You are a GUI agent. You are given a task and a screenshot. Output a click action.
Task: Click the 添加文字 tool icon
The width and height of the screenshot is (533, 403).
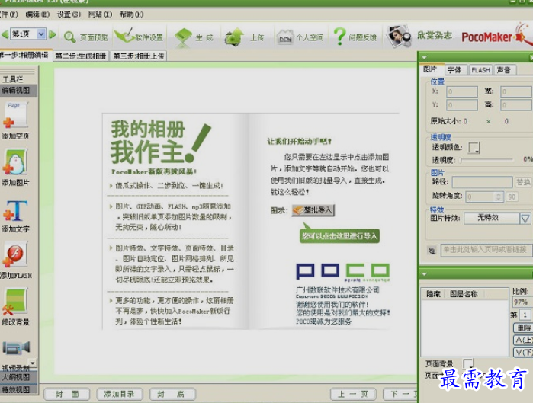(15, 210)
